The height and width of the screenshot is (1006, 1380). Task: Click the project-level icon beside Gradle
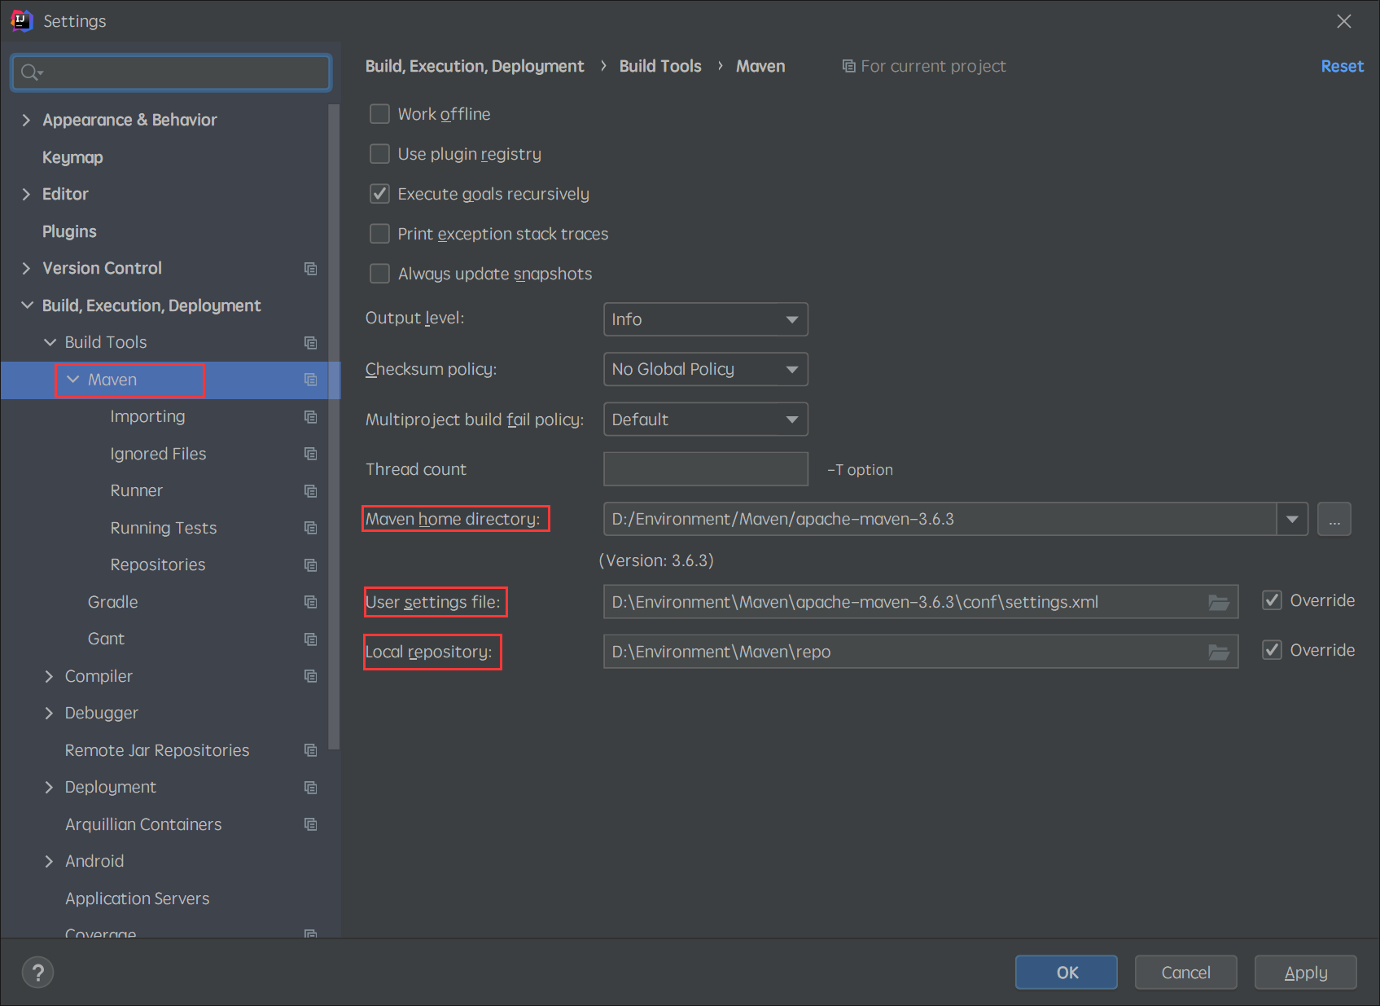click(310, 602)
